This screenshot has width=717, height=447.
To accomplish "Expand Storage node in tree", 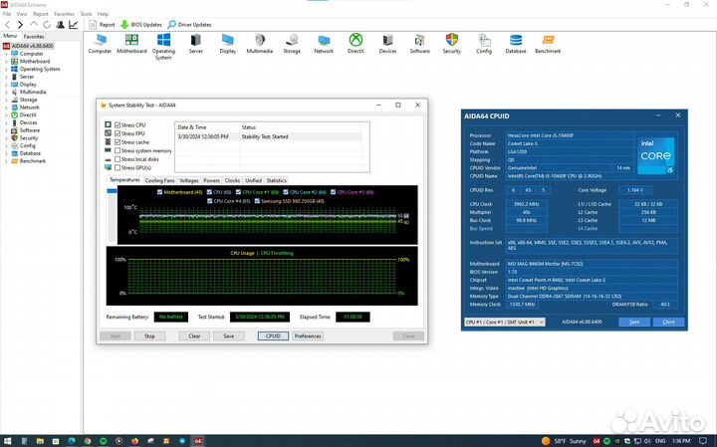I will point(6,100).
